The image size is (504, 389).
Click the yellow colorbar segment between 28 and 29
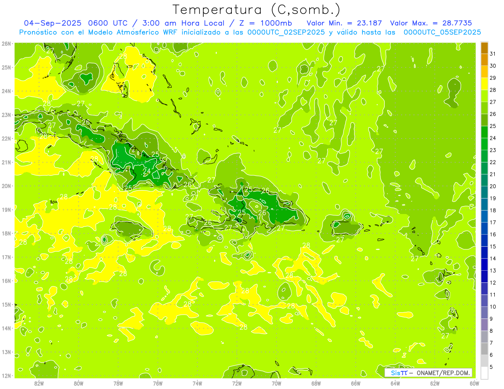point(484,84)
